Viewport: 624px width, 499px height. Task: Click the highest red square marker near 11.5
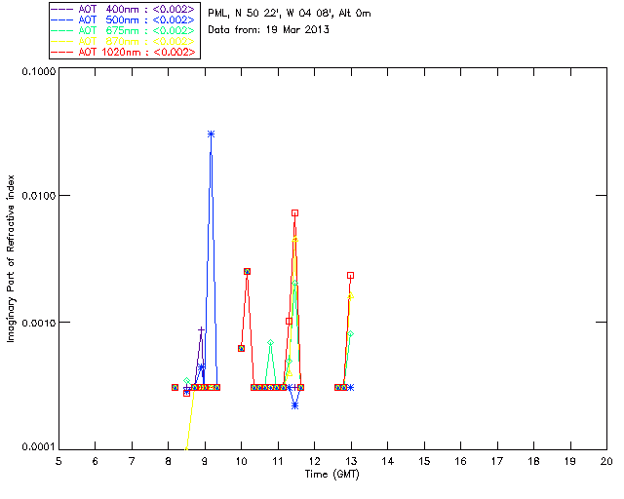[294, 213]
